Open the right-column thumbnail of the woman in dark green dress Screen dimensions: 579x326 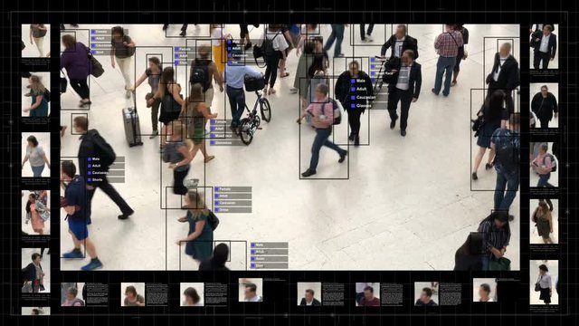(x=544, y=221)
